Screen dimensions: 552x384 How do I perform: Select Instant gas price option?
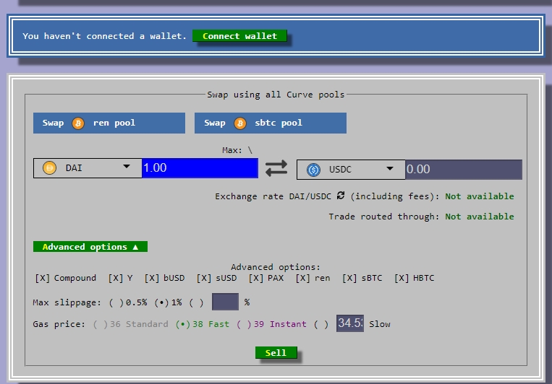(245, 324)
